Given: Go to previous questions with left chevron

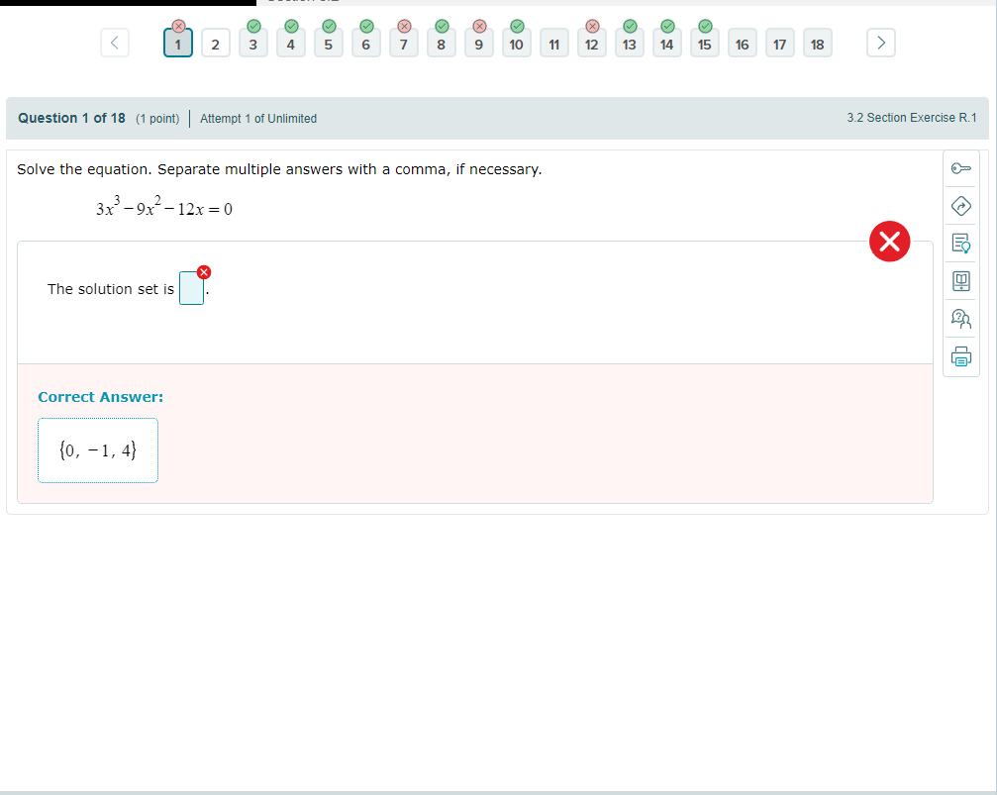Looking at the screenshot, I should tap(115, 43).
